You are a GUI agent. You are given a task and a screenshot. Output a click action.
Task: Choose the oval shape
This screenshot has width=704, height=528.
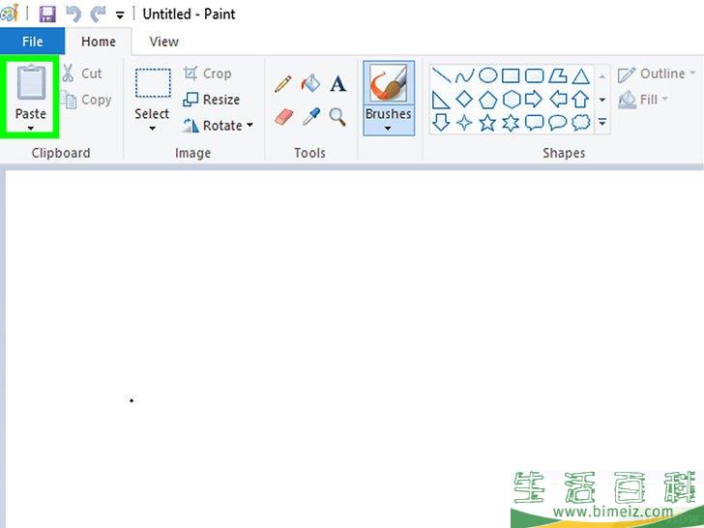coord(488,75)
